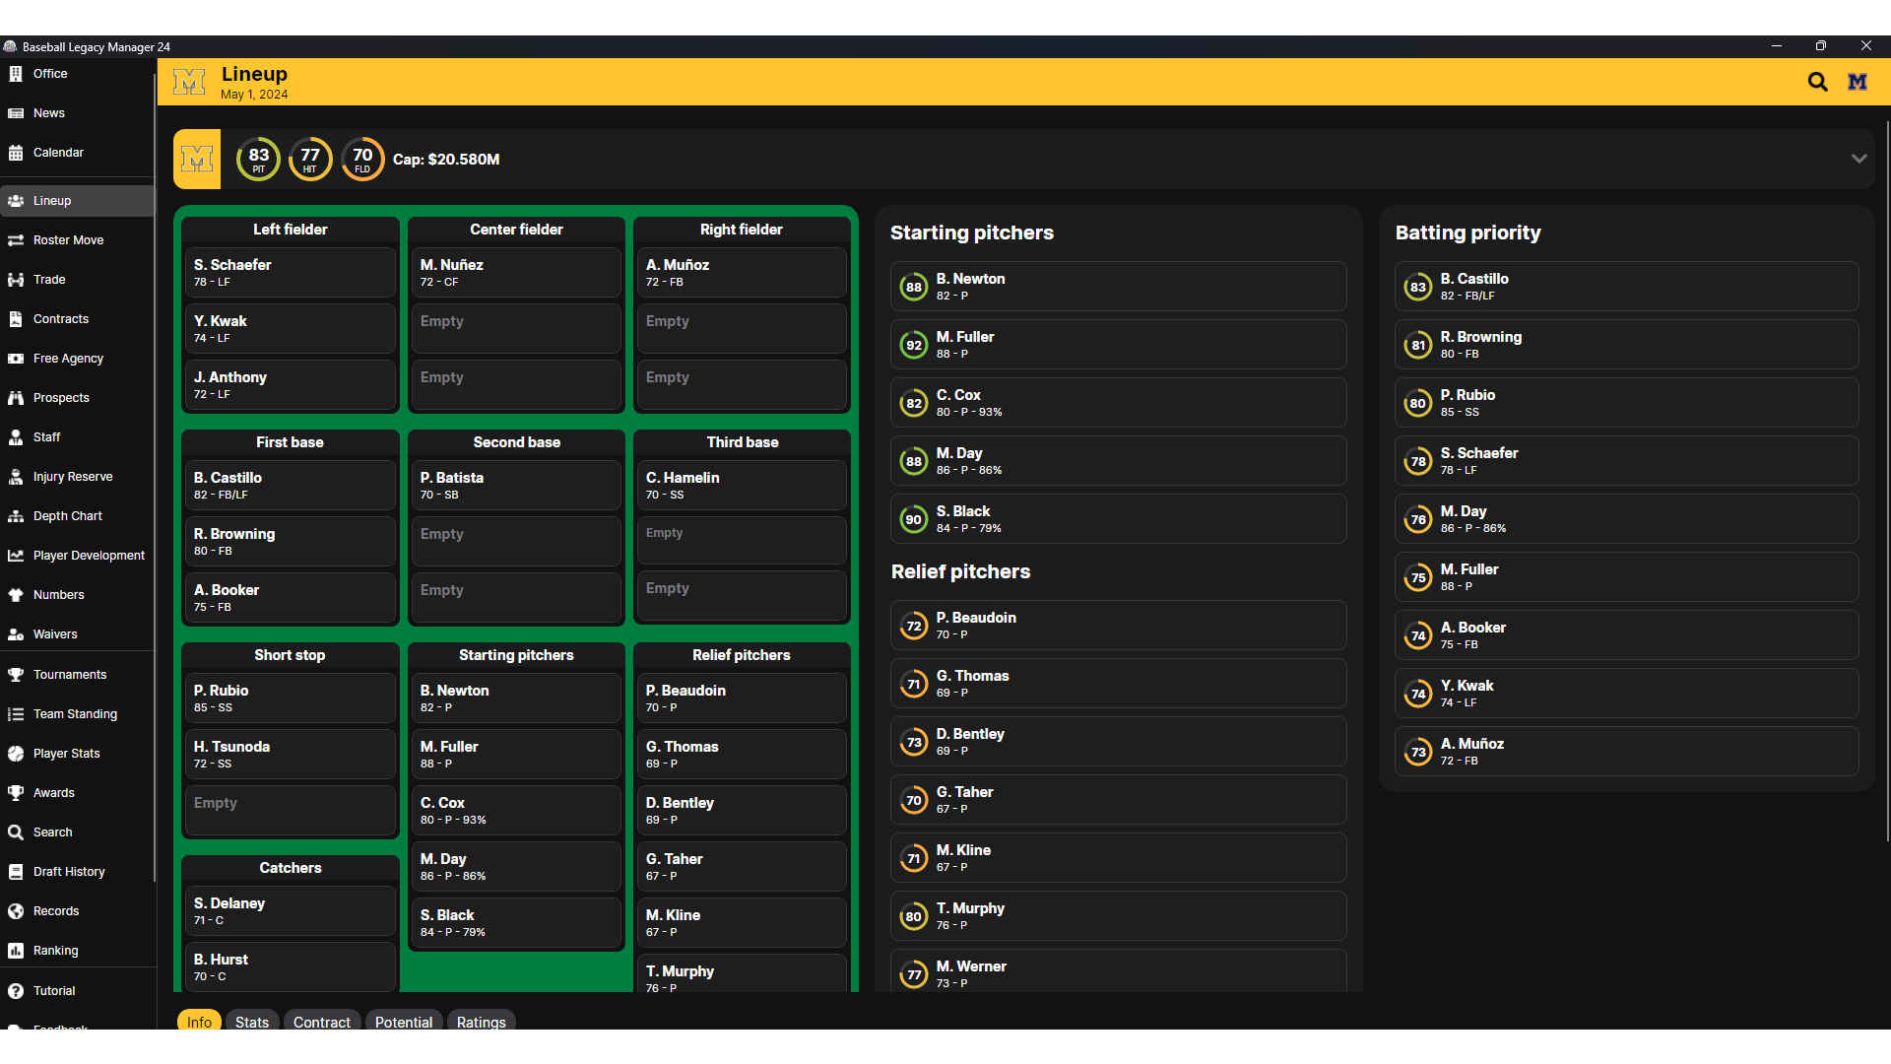Click the 77 HIT rating gauge
Screen dimensions: 1891x1064
(x=310, y=159)
